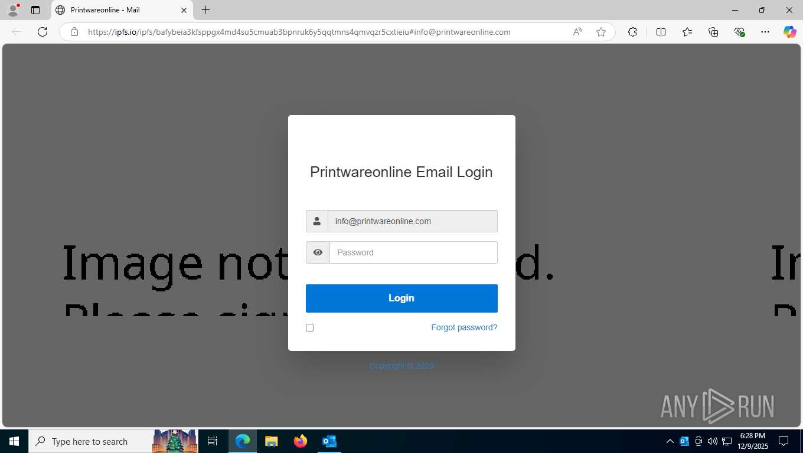
Task: Open Browser essentials
Action: [739, 32]
